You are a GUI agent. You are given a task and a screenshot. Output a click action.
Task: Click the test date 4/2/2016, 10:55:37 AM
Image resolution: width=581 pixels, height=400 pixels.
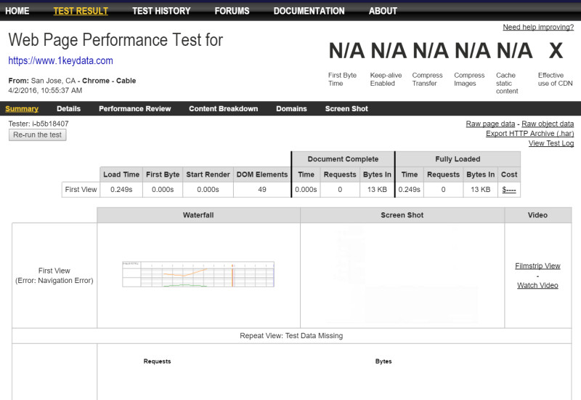click(45, 90)
